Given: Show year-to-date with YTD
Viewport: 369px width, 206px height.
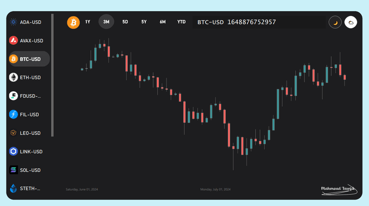Looking at the screenshot, I should (x=181, y=22).
